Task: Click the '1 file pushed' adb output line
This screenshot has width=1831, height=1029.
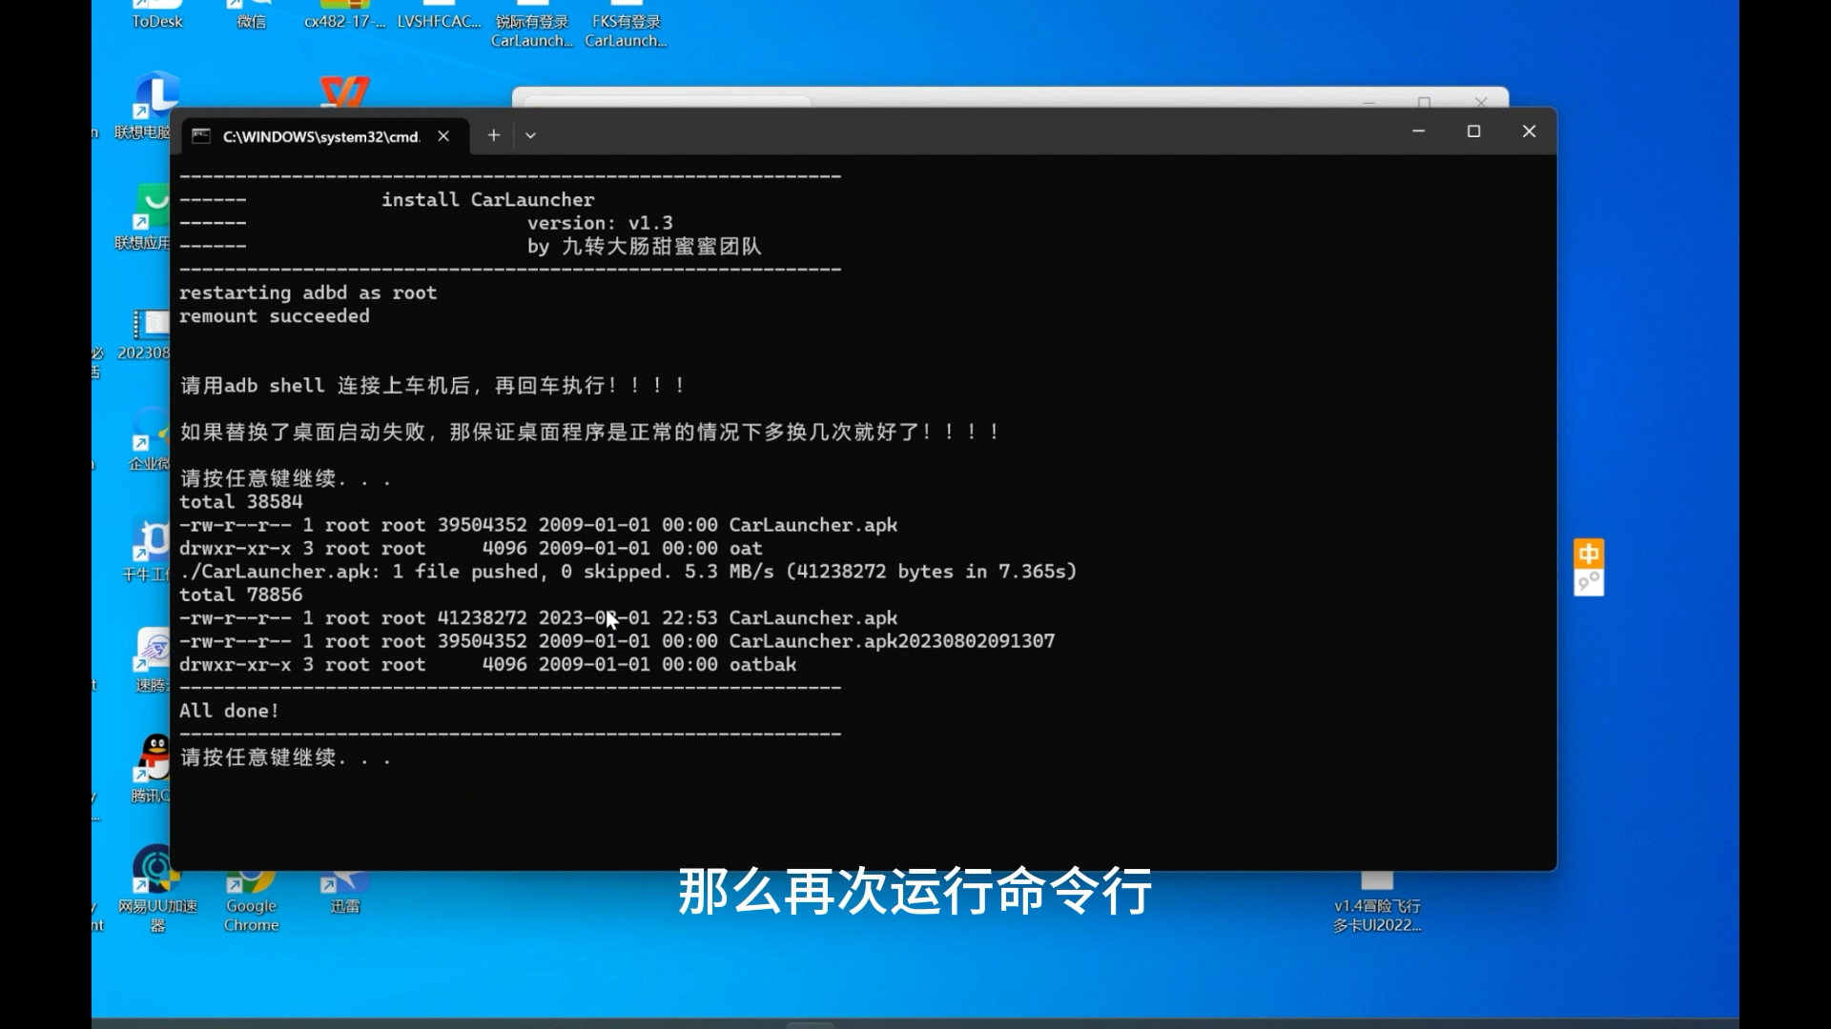Action: (628, 572)
